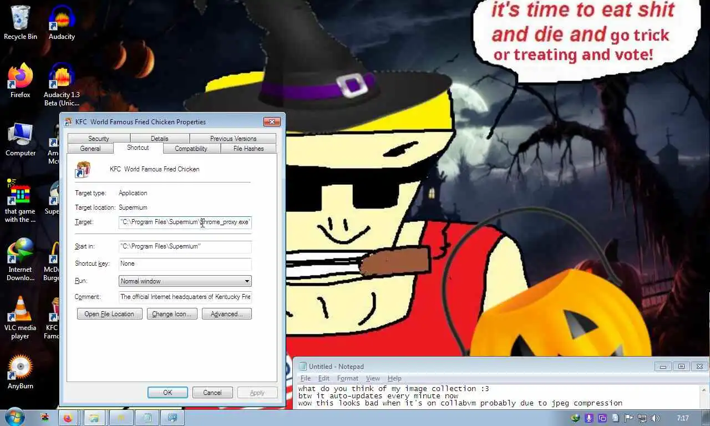Open Windows Explorer from the taskbar

pyautogui.click(x=94, y=418)
